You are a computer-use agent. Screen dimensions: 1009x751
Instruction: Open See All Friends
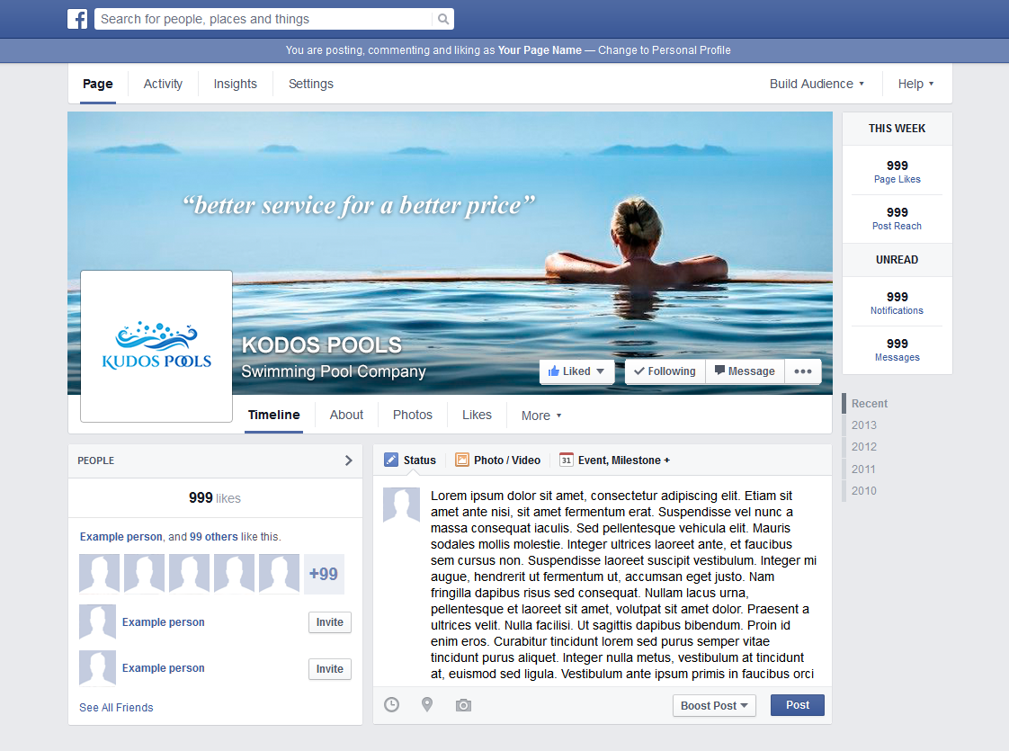coord(116,707)
